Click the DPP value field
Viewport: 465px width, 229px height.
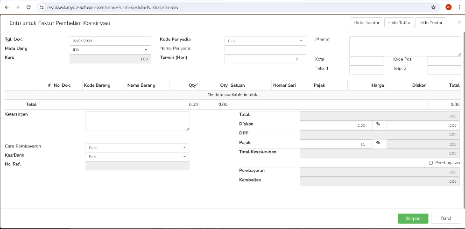[380, 135]
